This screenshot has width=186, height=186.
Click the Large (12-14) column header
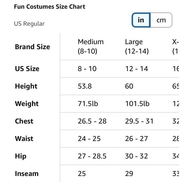pyautogui.click(x=137, y=46)
